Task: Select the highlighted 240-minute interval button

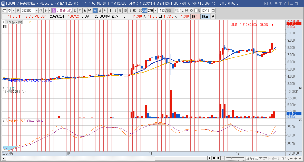Action: click(x=145, y=11)
